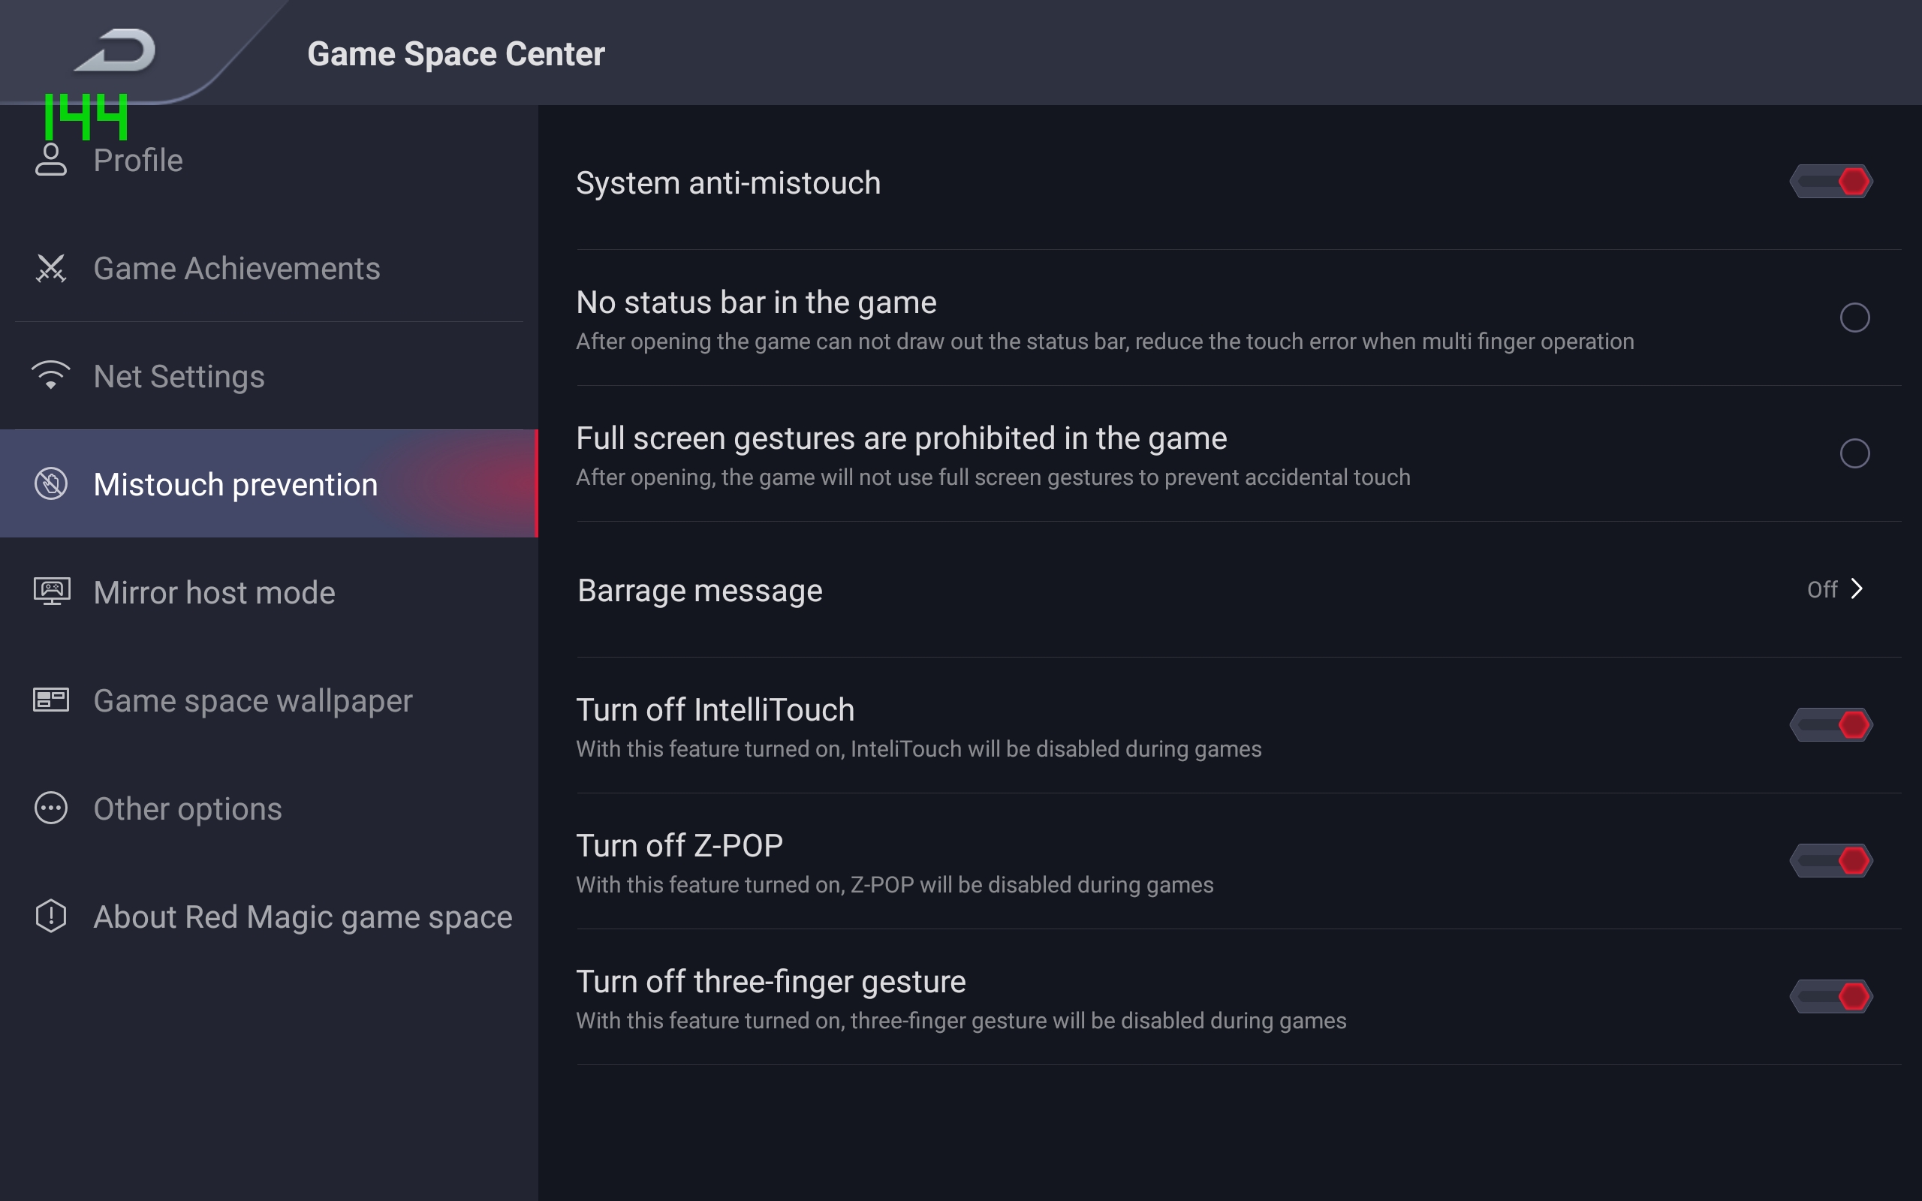Toggle System anti-mistouch switch off
Image resolution: width=1922 pixels, height=1201 pixels.
(x=1831, y=182)
